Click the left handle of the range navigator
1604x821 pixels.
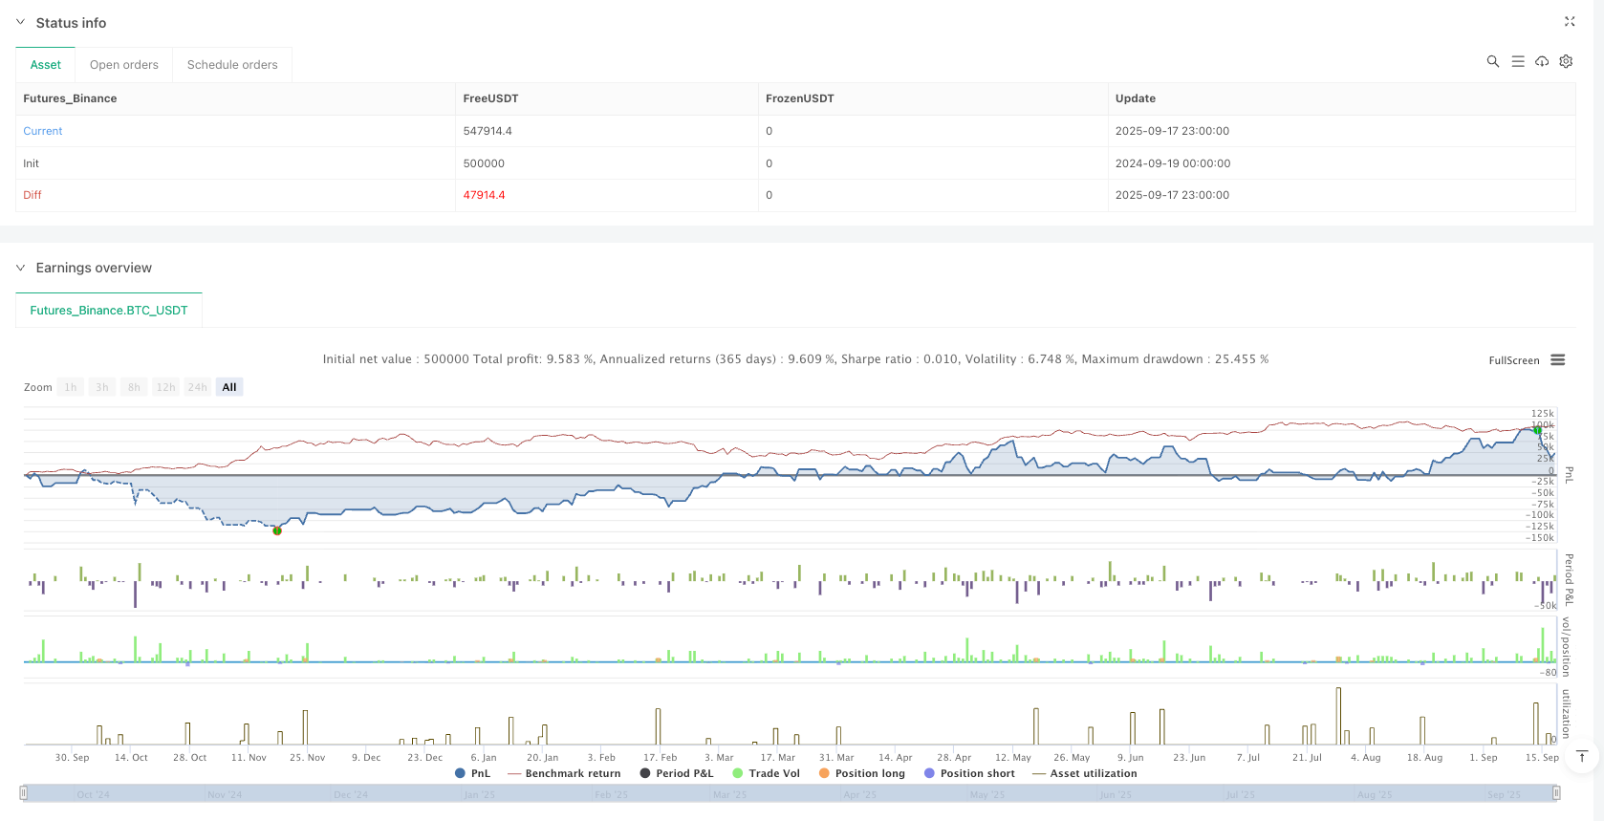click(24, 793)
